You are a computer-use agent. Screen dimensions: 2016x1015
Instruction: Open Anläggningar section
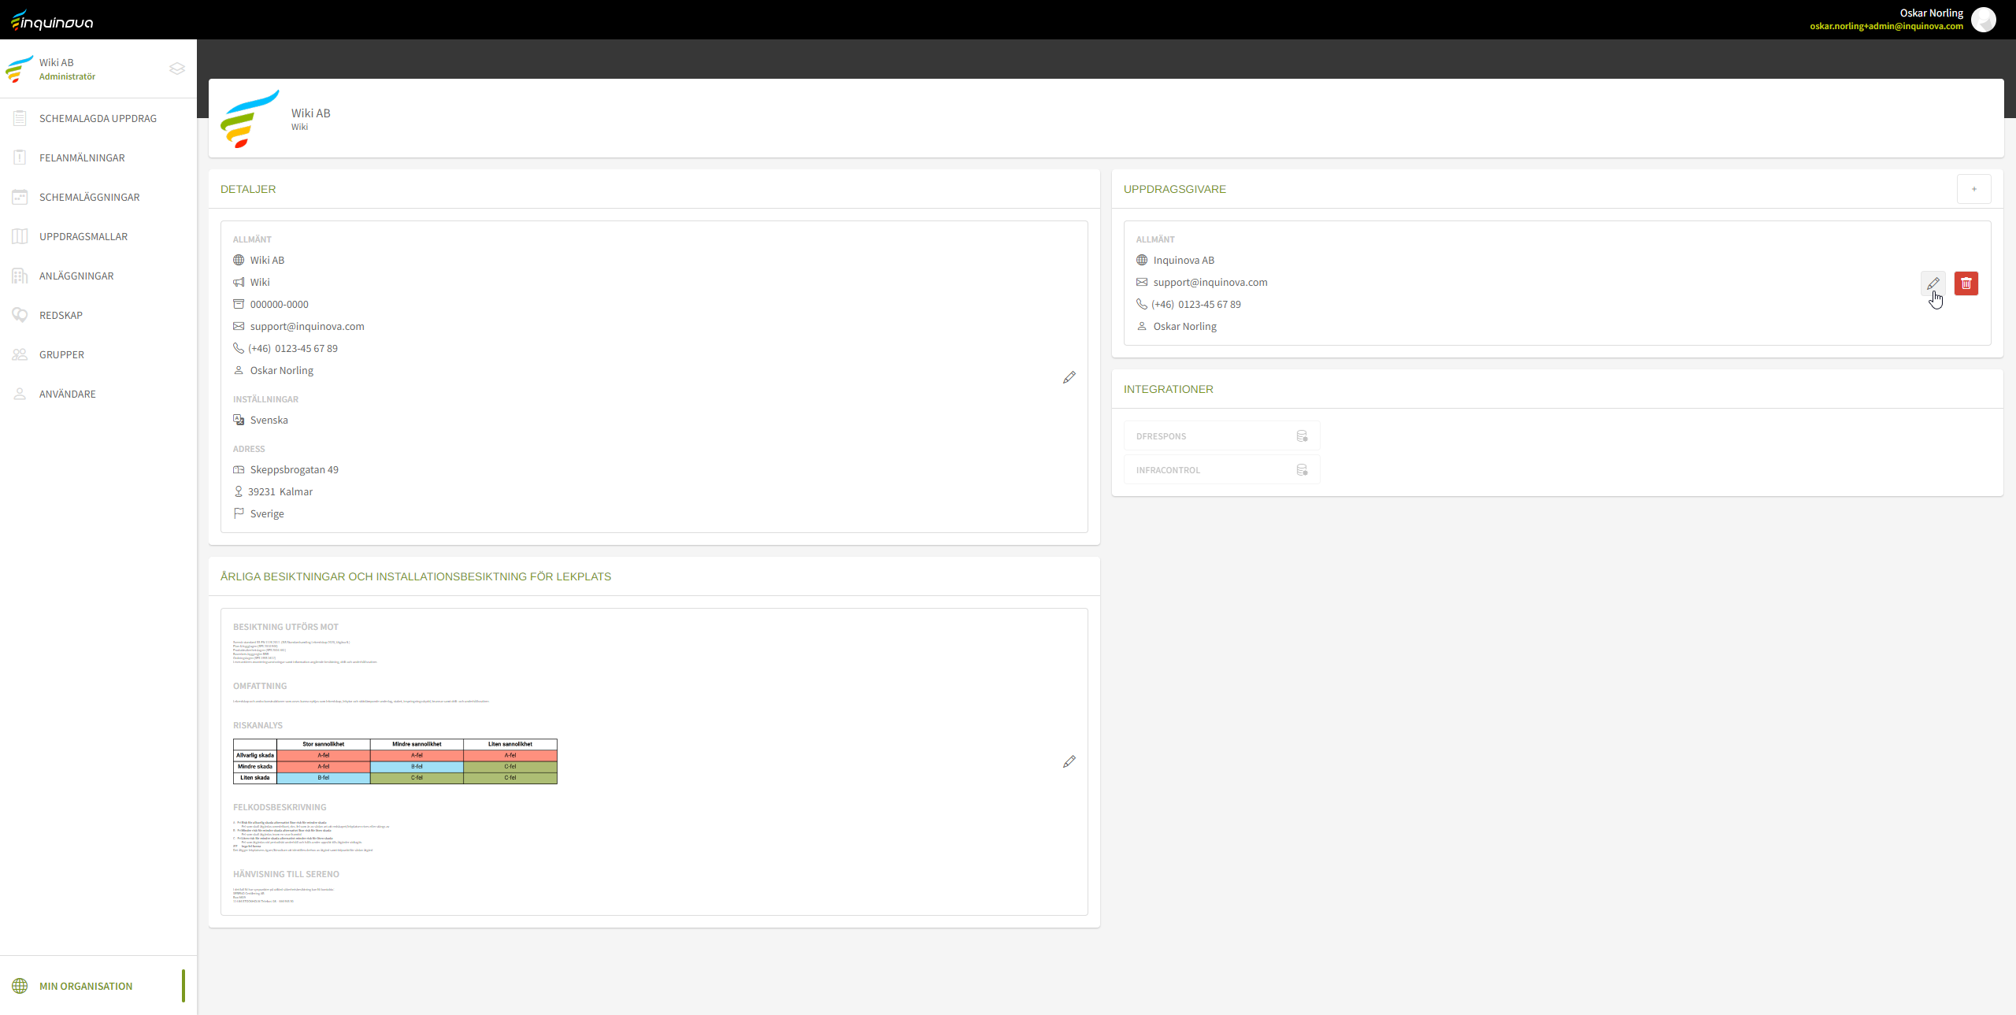(x=76, y=276)
